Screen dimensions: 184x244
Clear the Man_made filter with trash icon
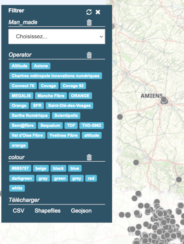[x=89, y=23]
